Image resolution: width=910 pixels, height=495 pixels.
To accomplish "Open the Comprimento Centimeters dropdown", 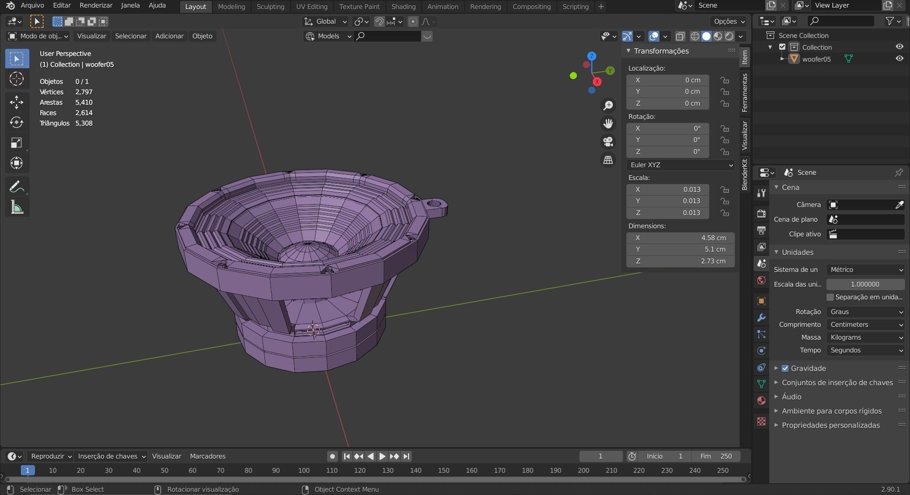I will pos(865,324).
